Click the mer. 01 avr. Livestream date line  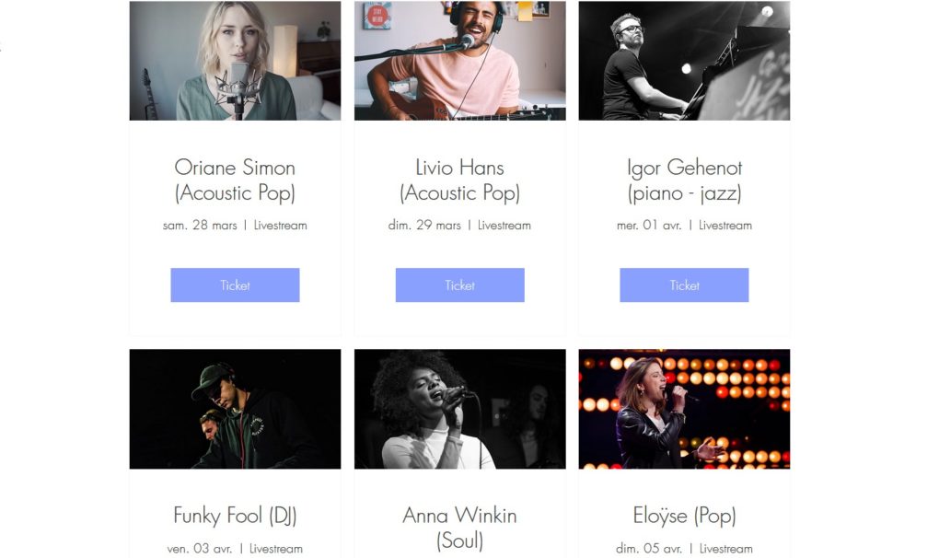pos(684,225)
